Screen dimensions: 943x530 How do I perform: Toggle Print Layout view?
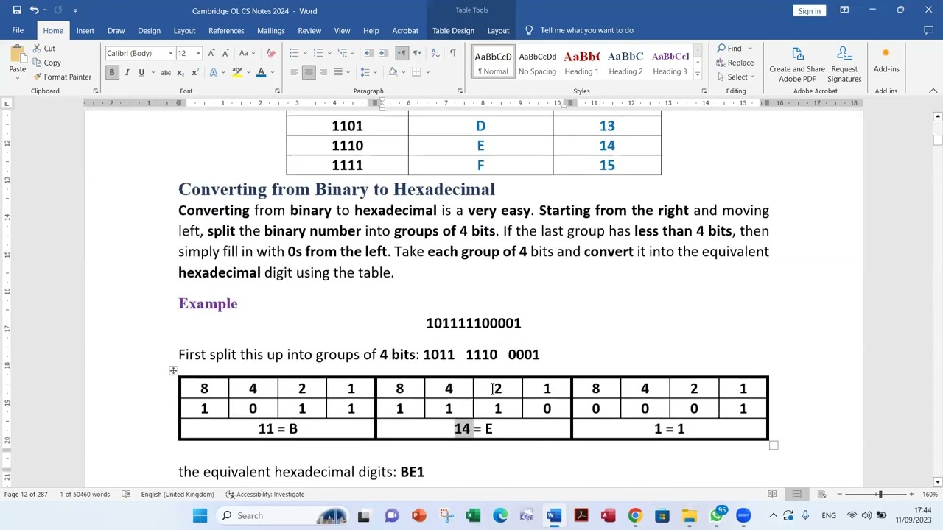coord(796,494)
